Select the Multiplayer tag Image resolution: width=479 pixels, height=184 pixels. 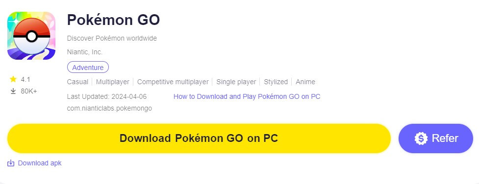(x=113, y=82)
